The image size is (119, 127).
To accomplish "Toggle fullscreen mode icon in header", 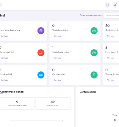I will [x=107, y=5].
